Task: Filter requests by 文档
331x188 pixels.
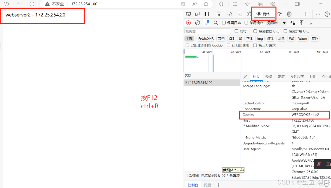Action: coord(221,39)
